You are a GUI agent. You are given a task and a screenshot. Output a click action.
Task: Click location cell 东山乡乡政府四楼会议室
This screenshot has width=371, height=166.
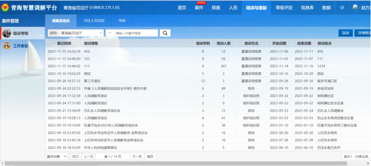coord(335,118)
